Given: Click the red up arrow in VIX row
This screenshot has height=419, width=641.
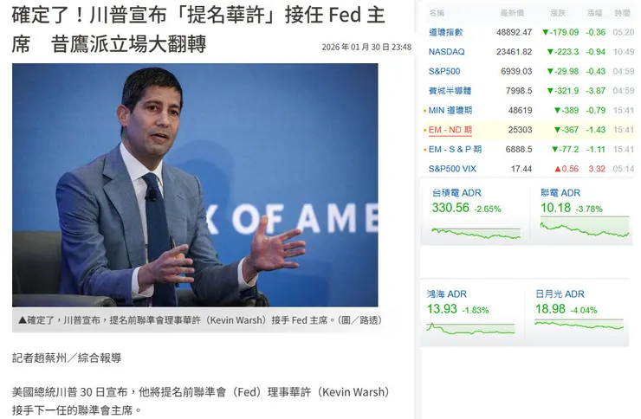Looking at the screenshot, I should pyautogui.click(x=558, y=169).
